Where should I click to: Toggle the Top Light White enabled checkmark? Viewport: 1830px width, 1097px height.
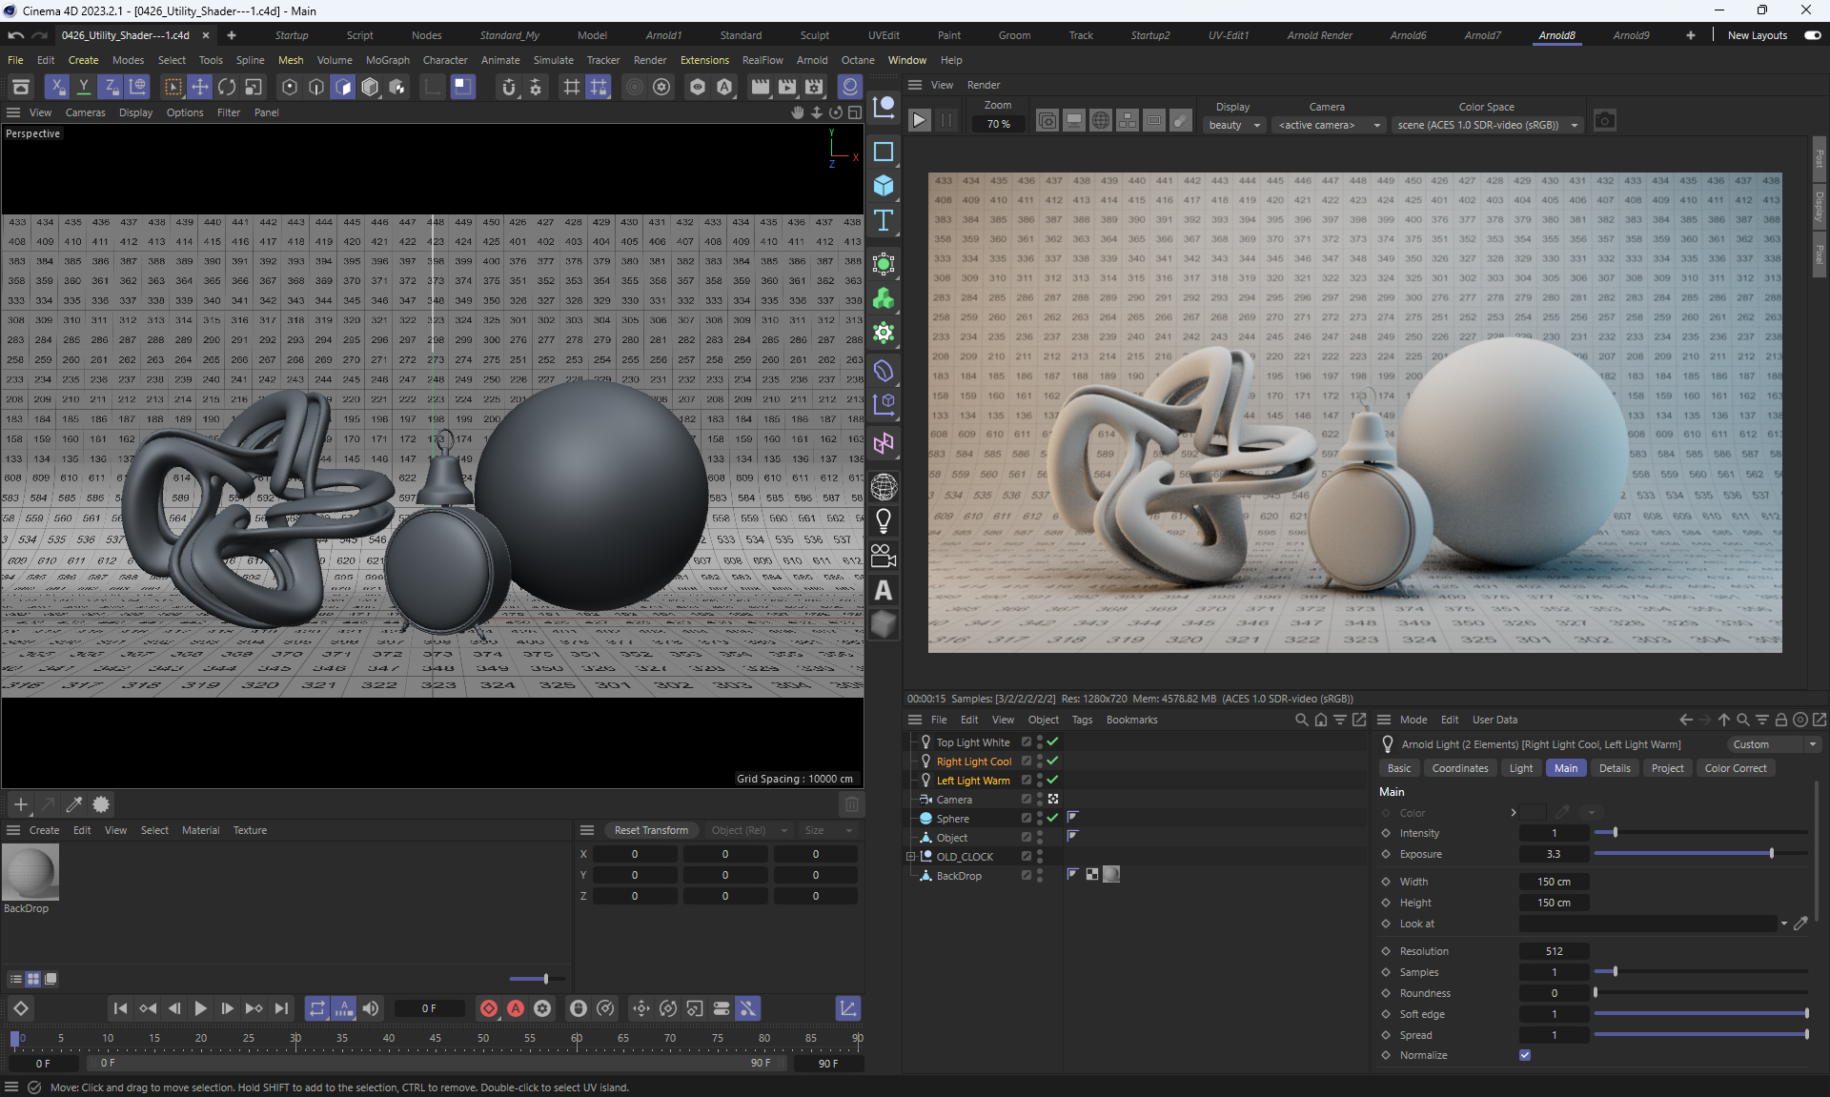pos(1053,741)
